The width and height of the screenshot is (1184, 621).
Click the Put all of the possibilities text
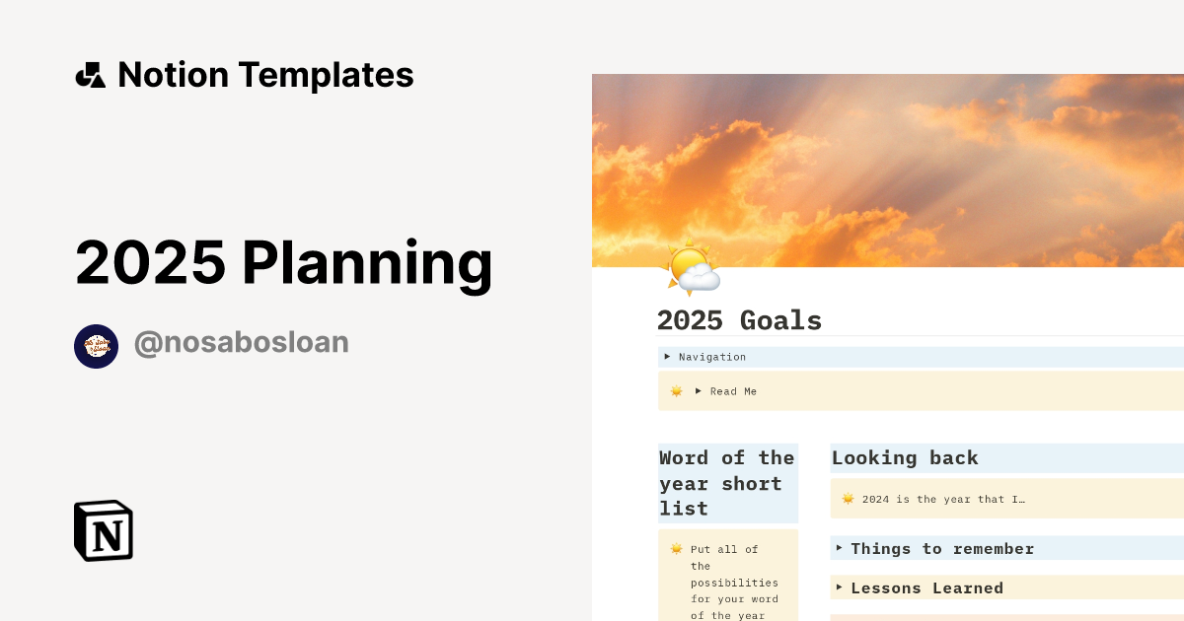click(x=734, y=582)
